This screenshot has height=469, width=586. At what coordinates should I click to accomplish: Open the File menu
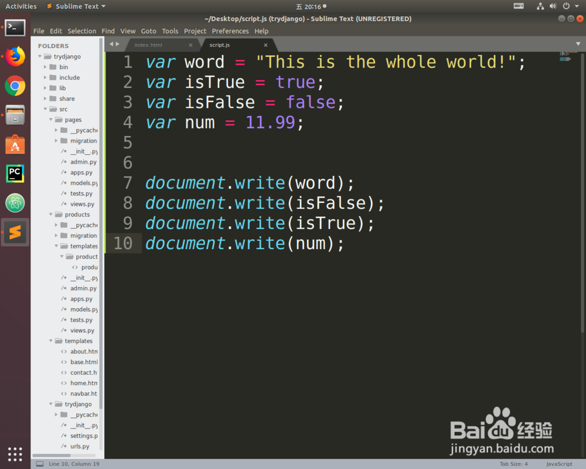coord(39,31)
